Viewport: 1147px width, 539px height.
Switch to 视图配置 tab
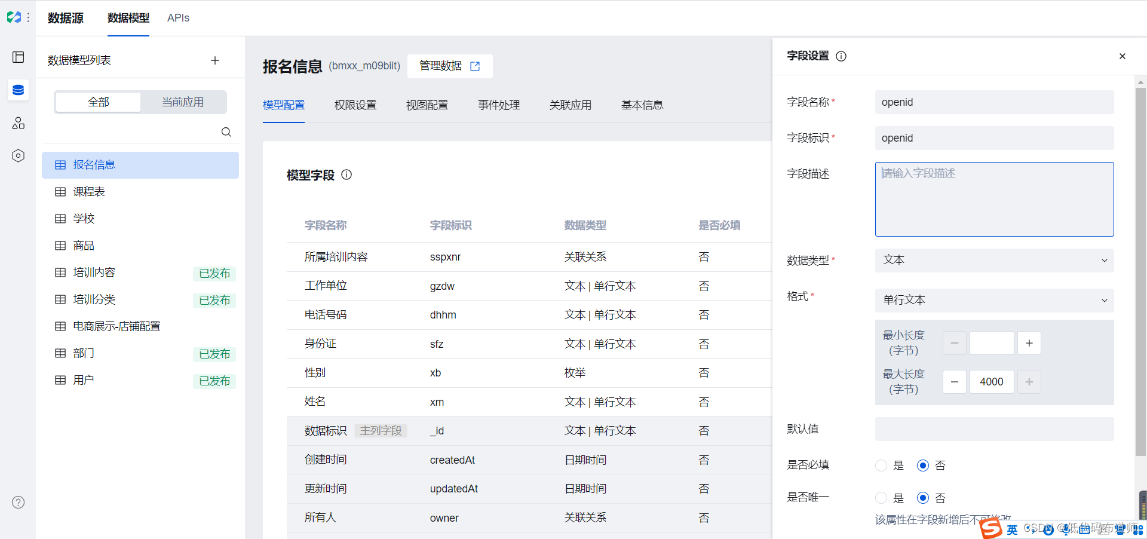click(427, 105)
